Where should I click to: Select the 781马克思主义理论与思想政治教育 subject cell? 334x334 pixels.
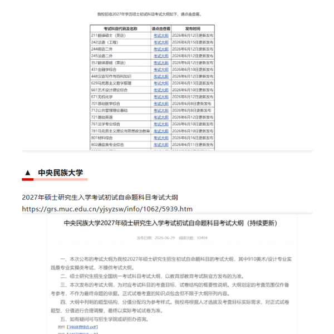[x=120, y=131]
